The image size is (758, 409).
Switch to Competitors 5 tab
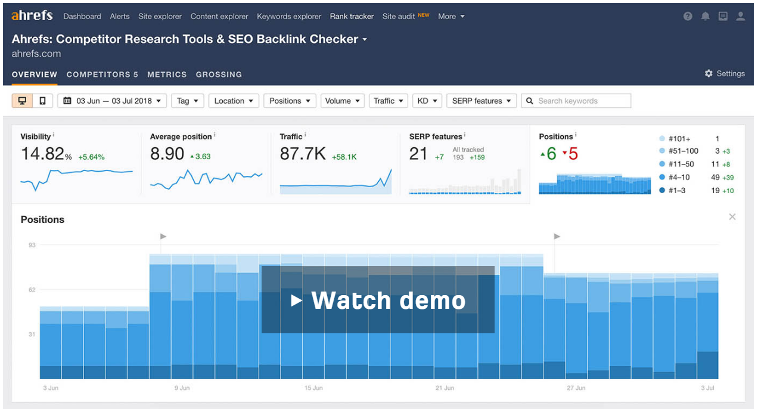pyautogui.click(x=102, y=75)
